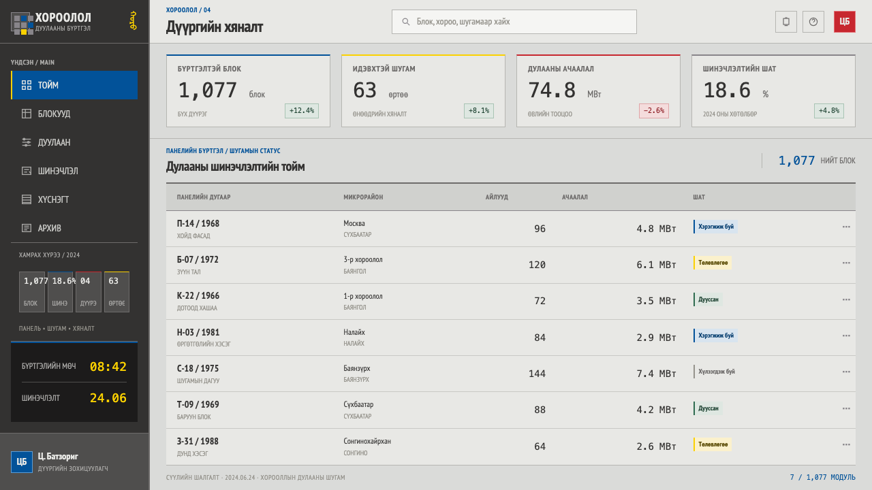Click the ХОРООЛОЛ / 04 breadcrumb

[189, 10]
